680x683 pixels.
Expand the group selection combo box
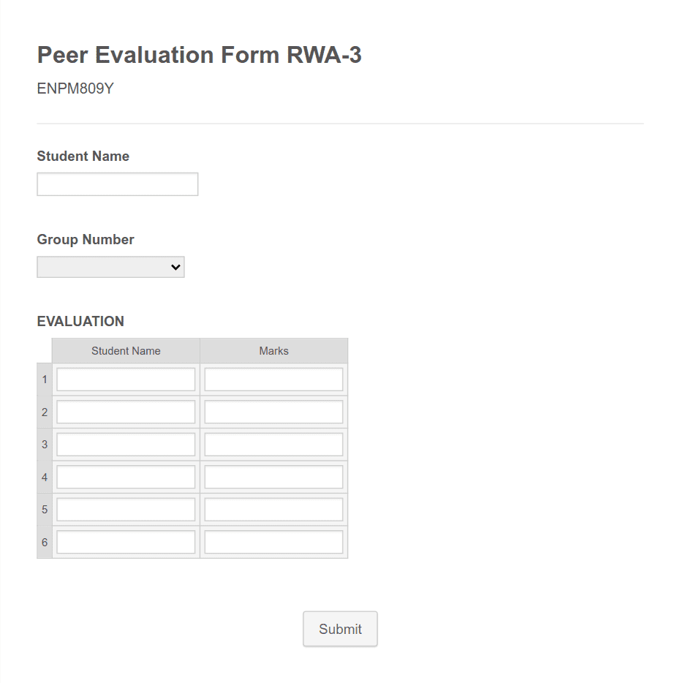click(110, 267)
